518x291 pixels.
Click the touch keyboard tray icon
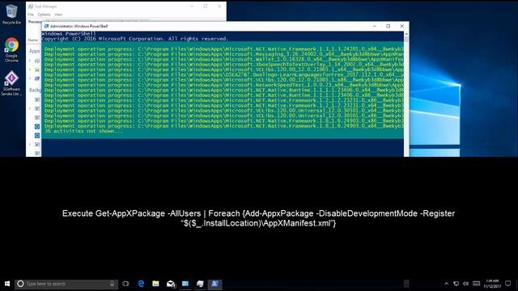coord(477,284)
